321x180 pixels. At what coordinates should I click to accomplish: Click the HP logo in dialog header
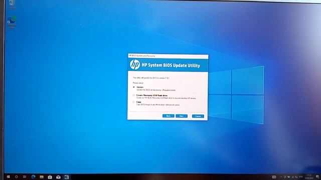point(135,65)
